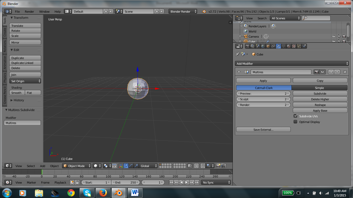Open the Render Layers properties tab icon
The width and height of the screenshot is (353, 198).
point(252,46)
